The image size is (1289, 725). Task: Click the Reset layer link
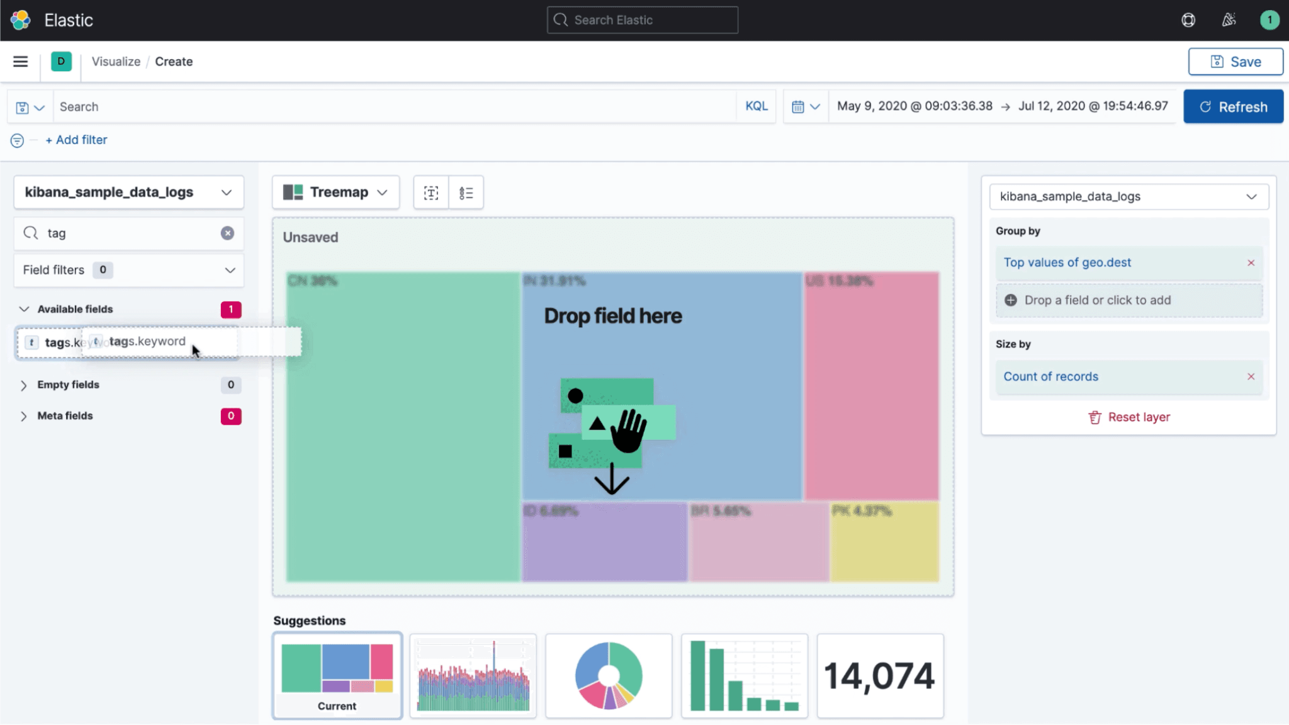point(1129,417)
